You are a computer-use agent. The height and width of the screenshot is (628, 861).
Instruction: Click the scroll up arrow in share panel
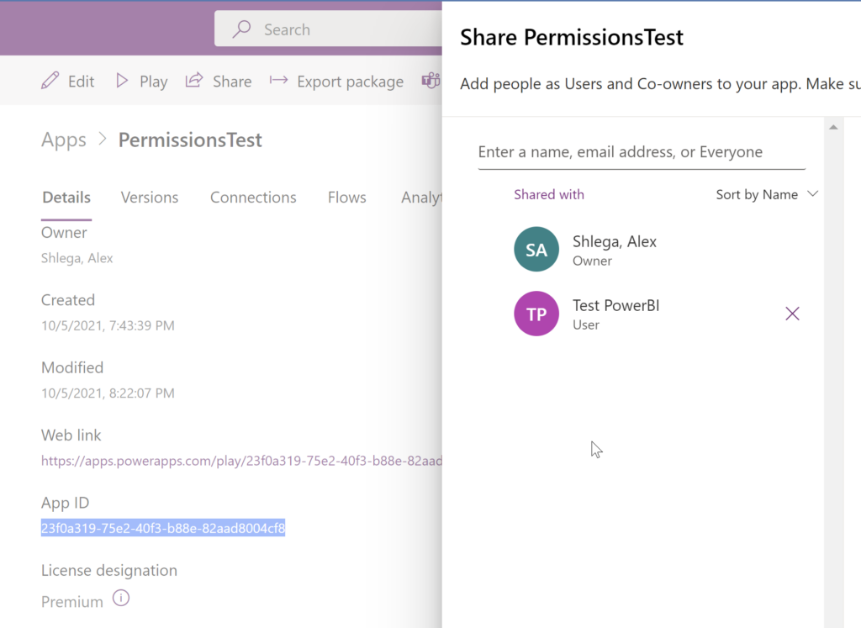(x=833, y=127)
